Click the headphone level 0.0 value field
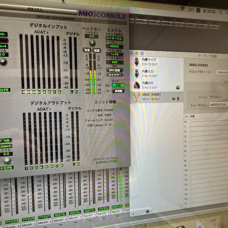This screenshot has width=228, height=228. (92, 36)
